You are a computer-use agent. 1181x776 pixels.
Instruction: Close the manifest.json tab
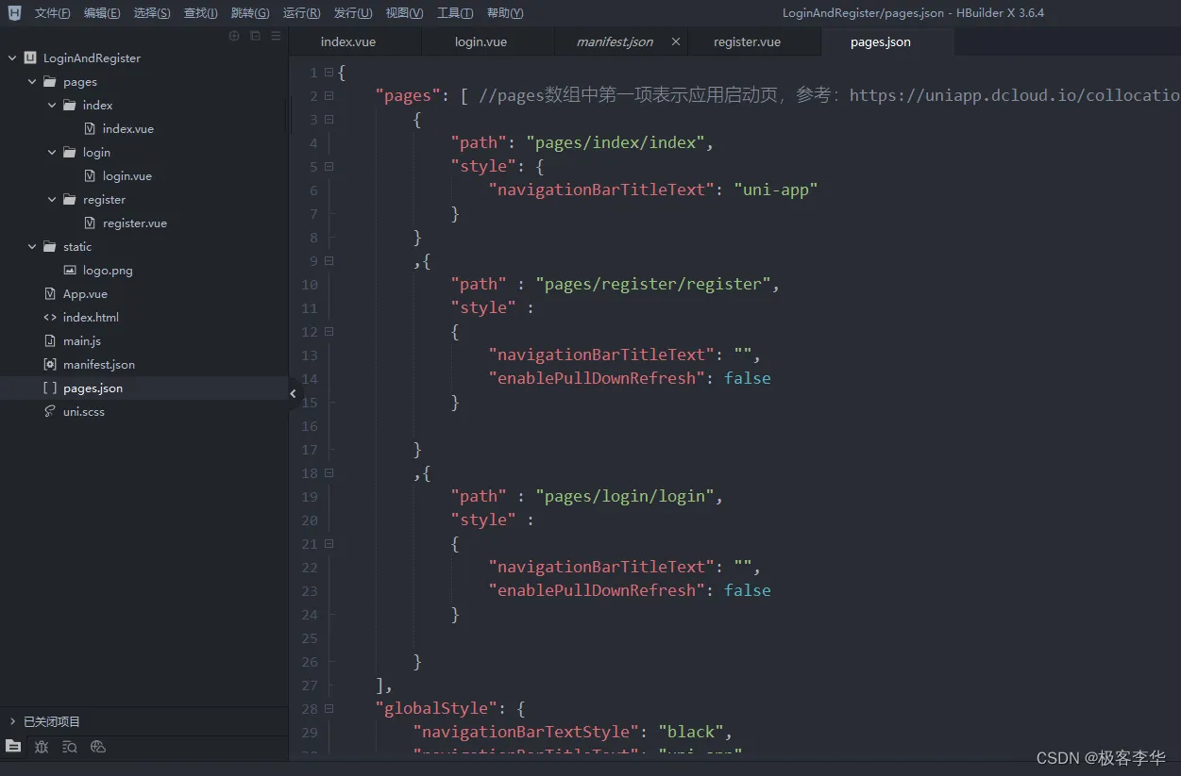point(675,42)
